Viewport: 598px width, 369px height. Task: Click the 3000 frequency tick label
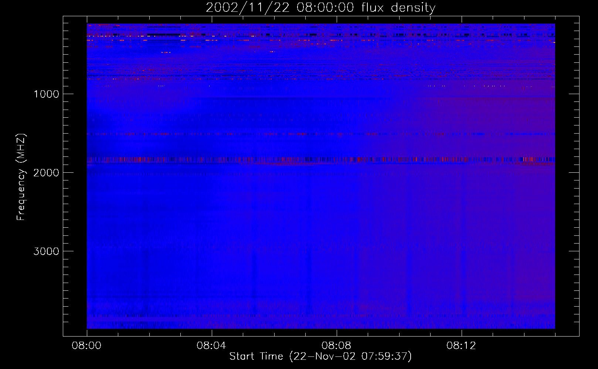[x=46, y=251]
